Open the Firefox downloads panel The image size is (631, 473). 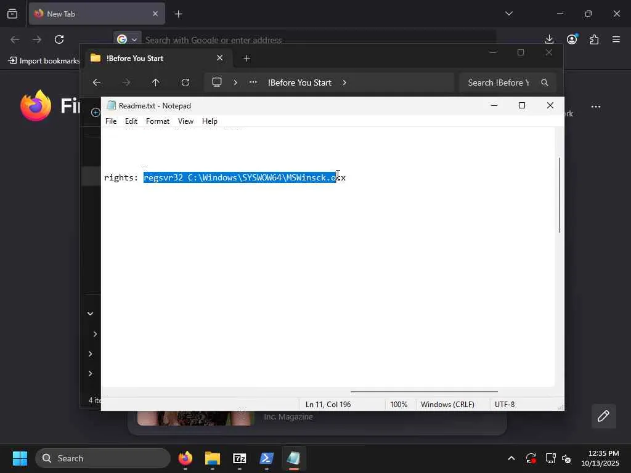tap(549, 39)
